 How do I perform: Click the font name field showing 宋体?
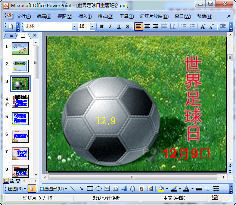(x=48, y=27)
